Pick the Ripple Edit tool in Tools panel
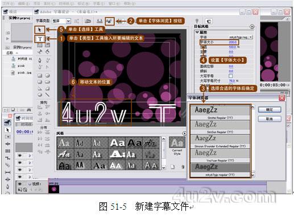The width and height of the screenshot is (294, 216). [7, 144]
